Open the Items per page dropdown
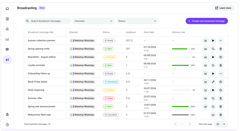Image resolution: width=240 pixels, height=131 pixels. click(x=221, y=124)
